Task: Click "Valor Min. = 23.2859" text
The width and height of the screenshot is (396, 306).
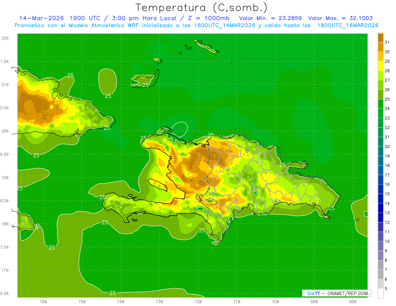Action: [270, 18]
